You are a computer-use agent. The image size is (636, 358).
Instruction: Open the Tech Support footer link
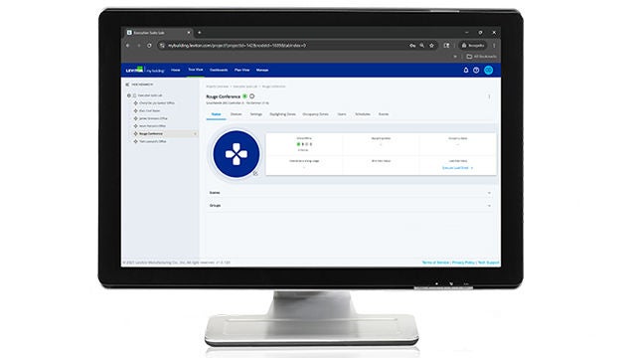[x=488, y=263]
